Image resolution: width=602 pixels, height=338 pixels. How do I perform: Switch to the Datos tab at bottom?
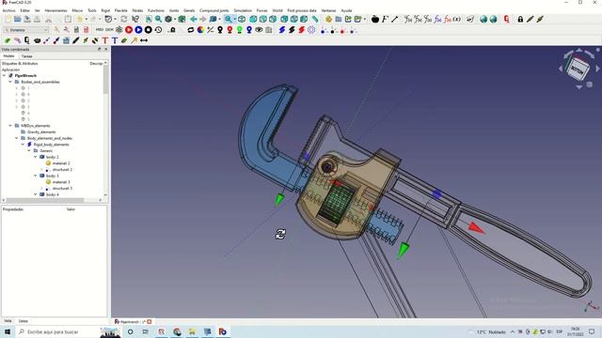pos(23,321)
